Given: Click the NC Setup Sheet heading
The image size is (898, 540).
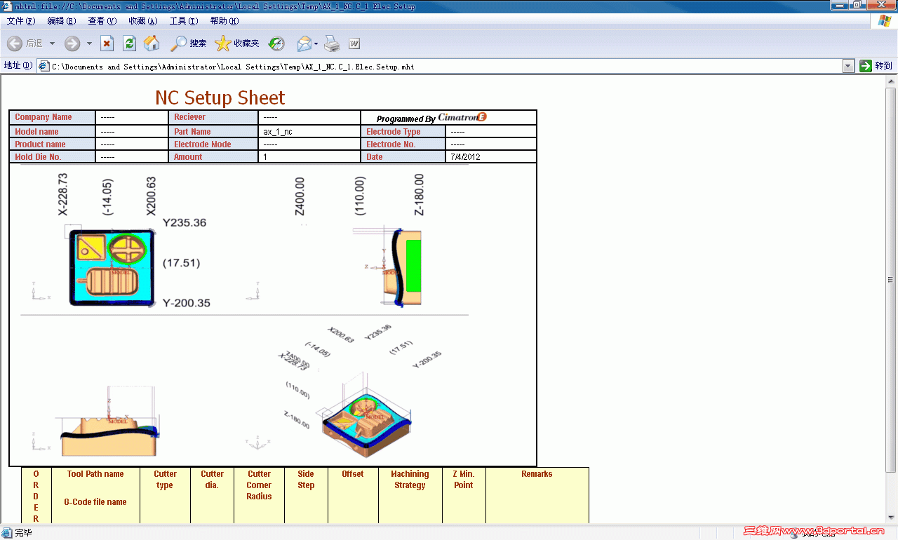Looking at the screenshot, I should coord(220,97).
